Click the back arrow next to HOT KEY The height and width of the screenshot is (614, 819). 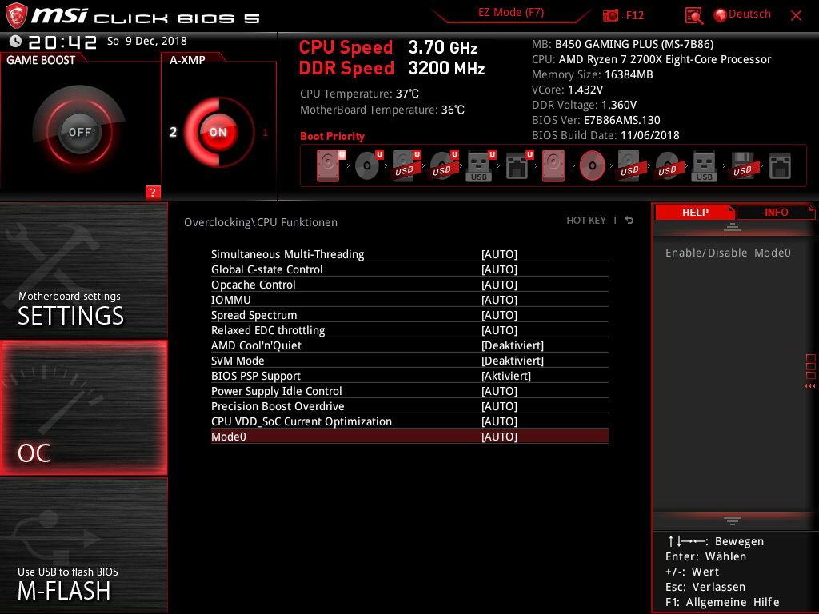pos(629,221)
